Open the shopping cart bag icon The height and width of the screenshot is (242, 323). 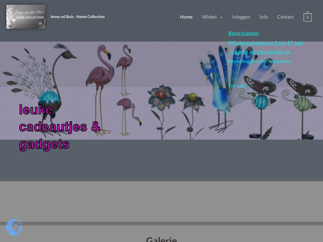coord(308,17)
